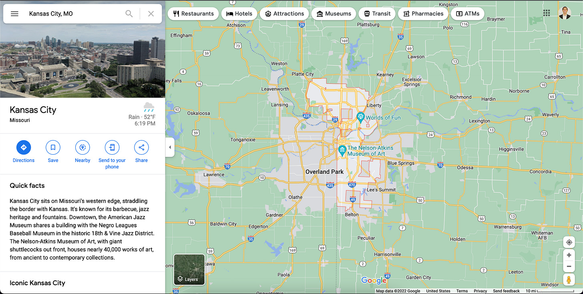Click the Belton city label
Screen dimensions: 583x294
[x=352, y=215]
